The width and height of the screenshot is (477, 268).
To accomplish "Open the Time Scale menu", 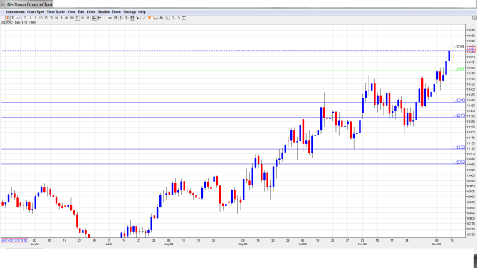I will [56, 11].
